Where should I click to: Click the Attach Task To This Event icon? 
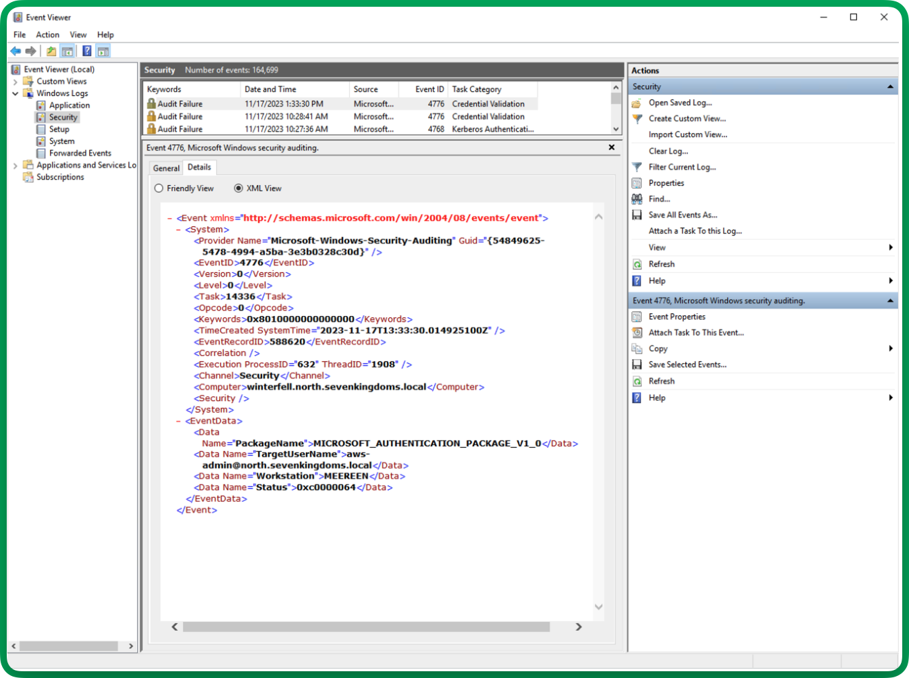[637, 332]
